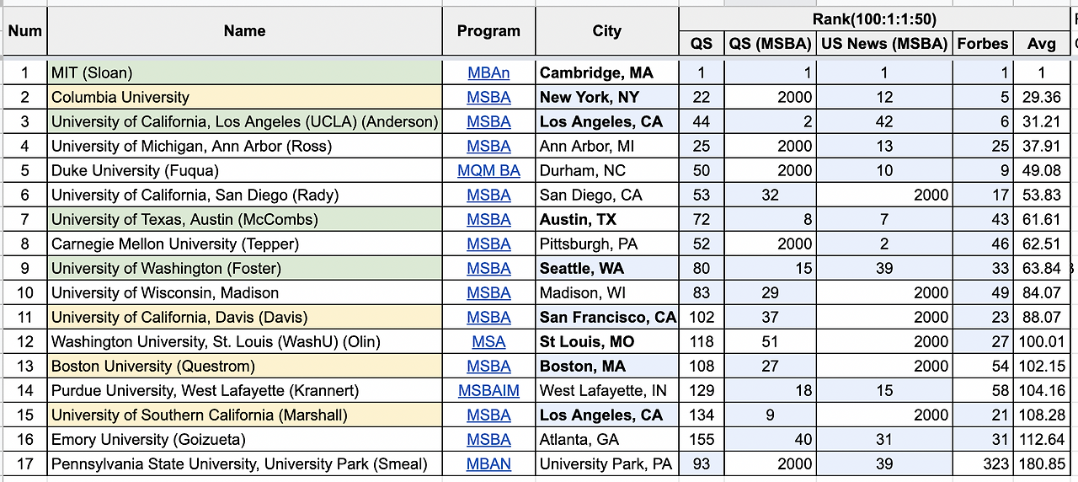Select the Program column header cell

(488, 31)
